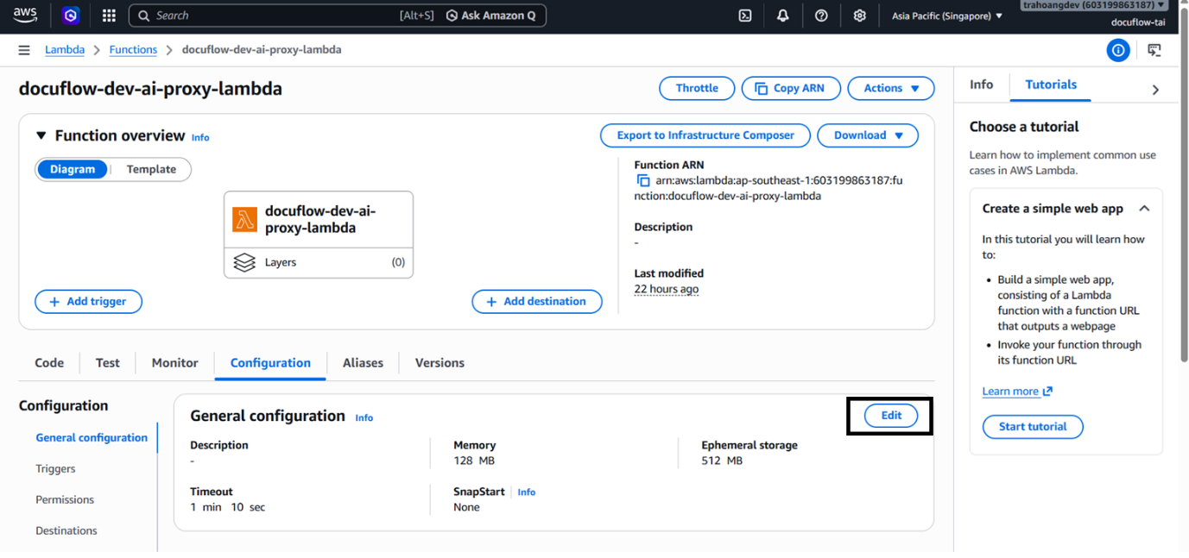Select Tutorials tab in help panel
Image resolution: width=1189 pixels, height=558 pixels.
[x=1051, y=85]
